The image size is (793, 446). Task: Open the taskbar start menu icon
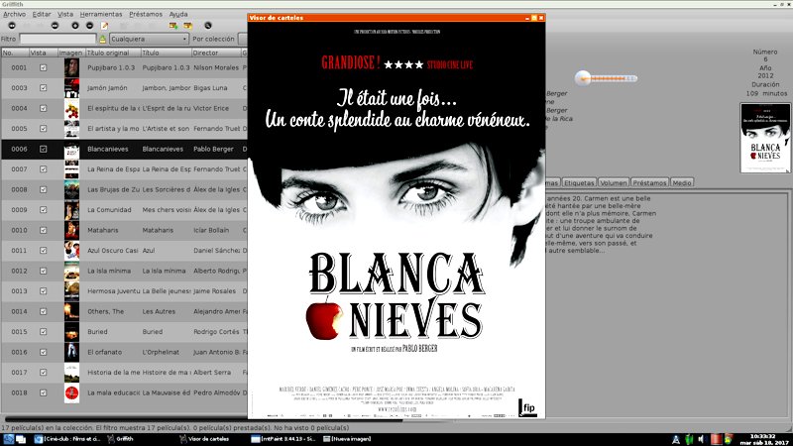click(9, 439)
